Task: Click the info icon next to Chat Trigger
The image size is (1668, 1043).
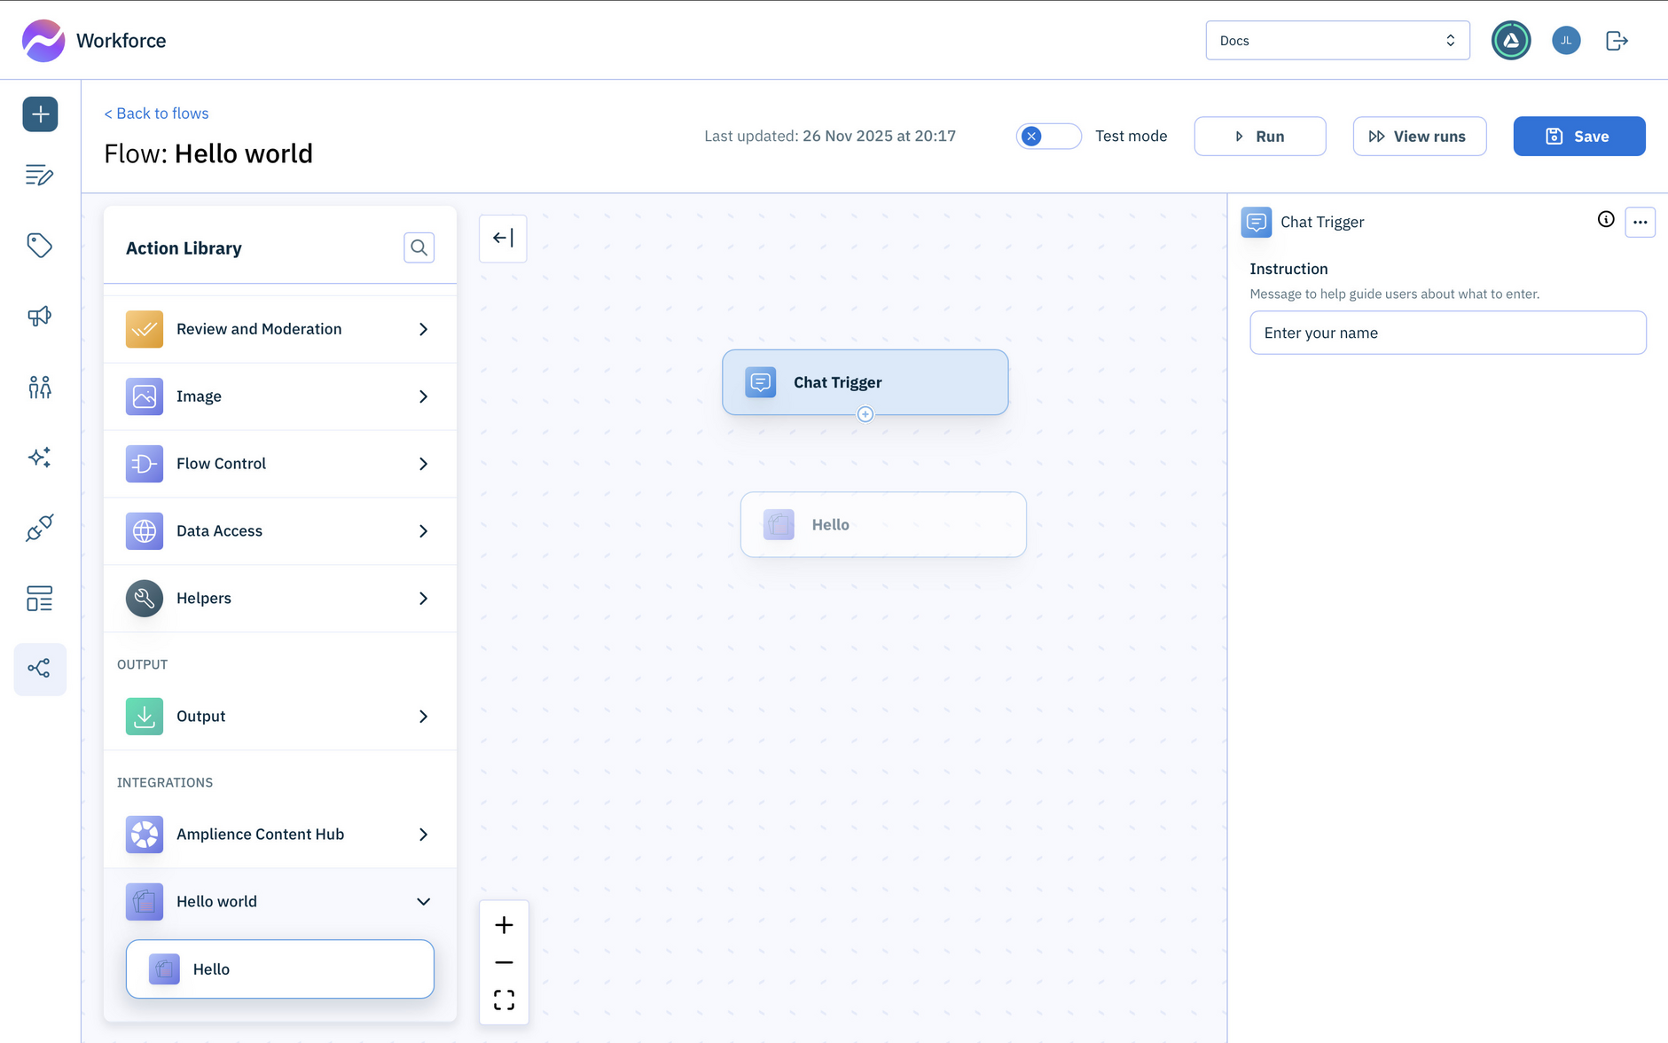Action: 1605,219
